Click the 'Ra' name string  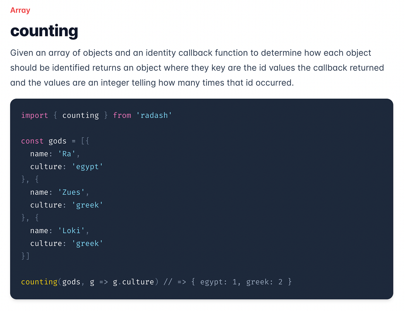point(67,154)
